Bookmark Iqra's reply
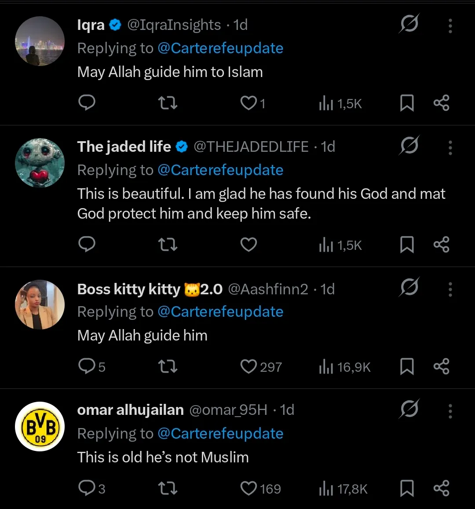475x509 pixels. click(407, 103)
